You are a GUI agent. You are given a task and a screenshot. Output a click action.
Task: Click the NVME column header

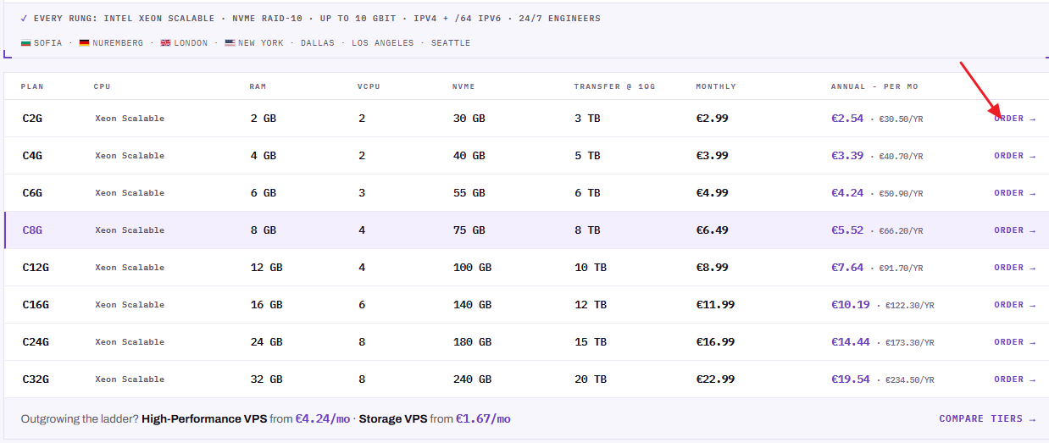click(x=463, y=86)
